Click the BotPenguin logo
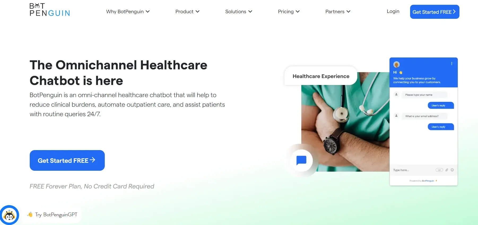Image resolution: width=478 pixels, height=225 pixels. (50, 10)
